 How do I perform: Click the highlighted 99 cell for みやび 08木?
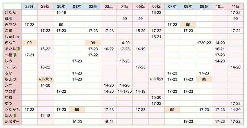(188, 25)
